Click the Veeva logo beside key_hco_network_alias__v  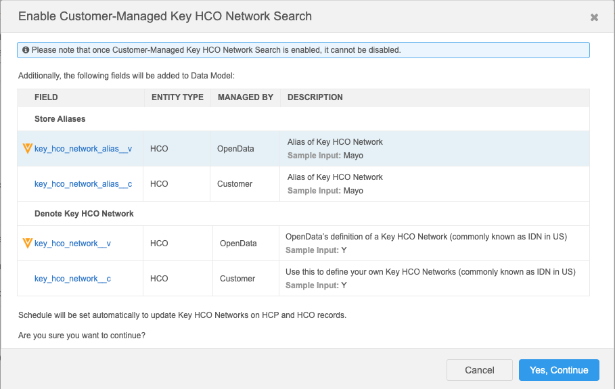pos(28,149)
